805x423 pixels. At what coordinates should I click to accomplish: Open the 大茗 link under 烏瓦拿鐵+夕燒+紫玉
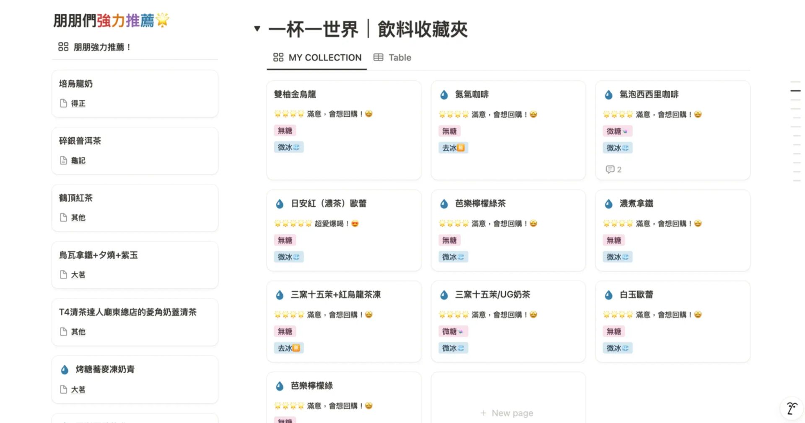pos(78,275)
